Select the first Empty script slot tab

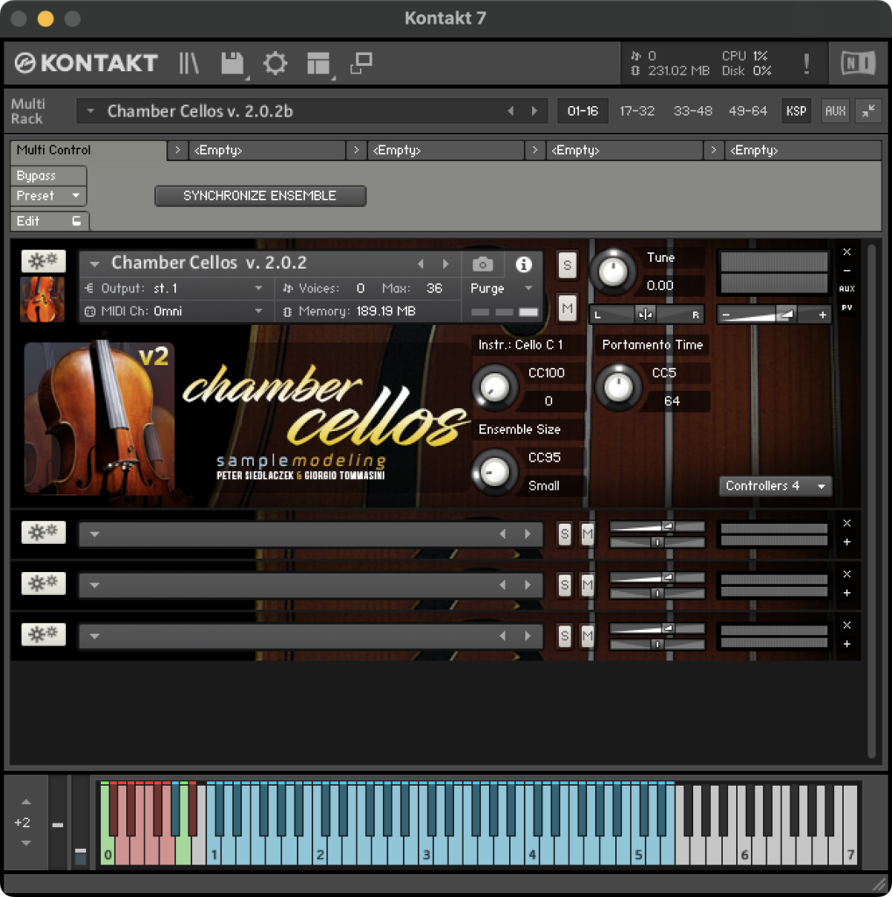point(266,151)
